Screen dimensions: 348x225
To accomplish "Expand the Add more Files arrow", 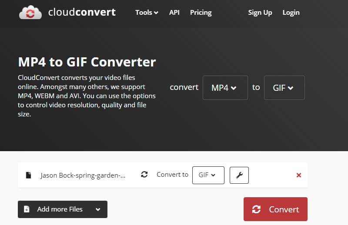I will [98, 209].
